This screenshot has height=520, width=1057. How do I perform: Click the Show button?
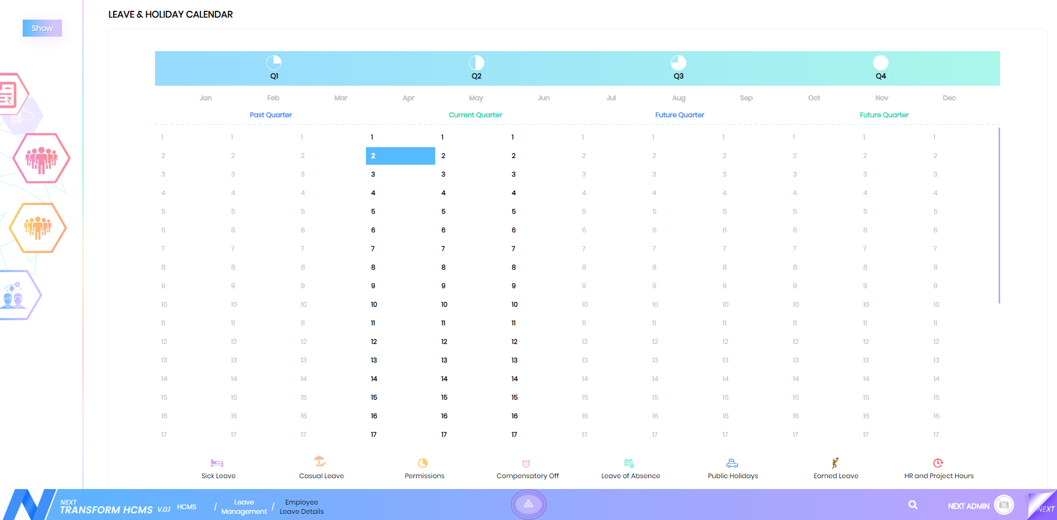point(42,28)
